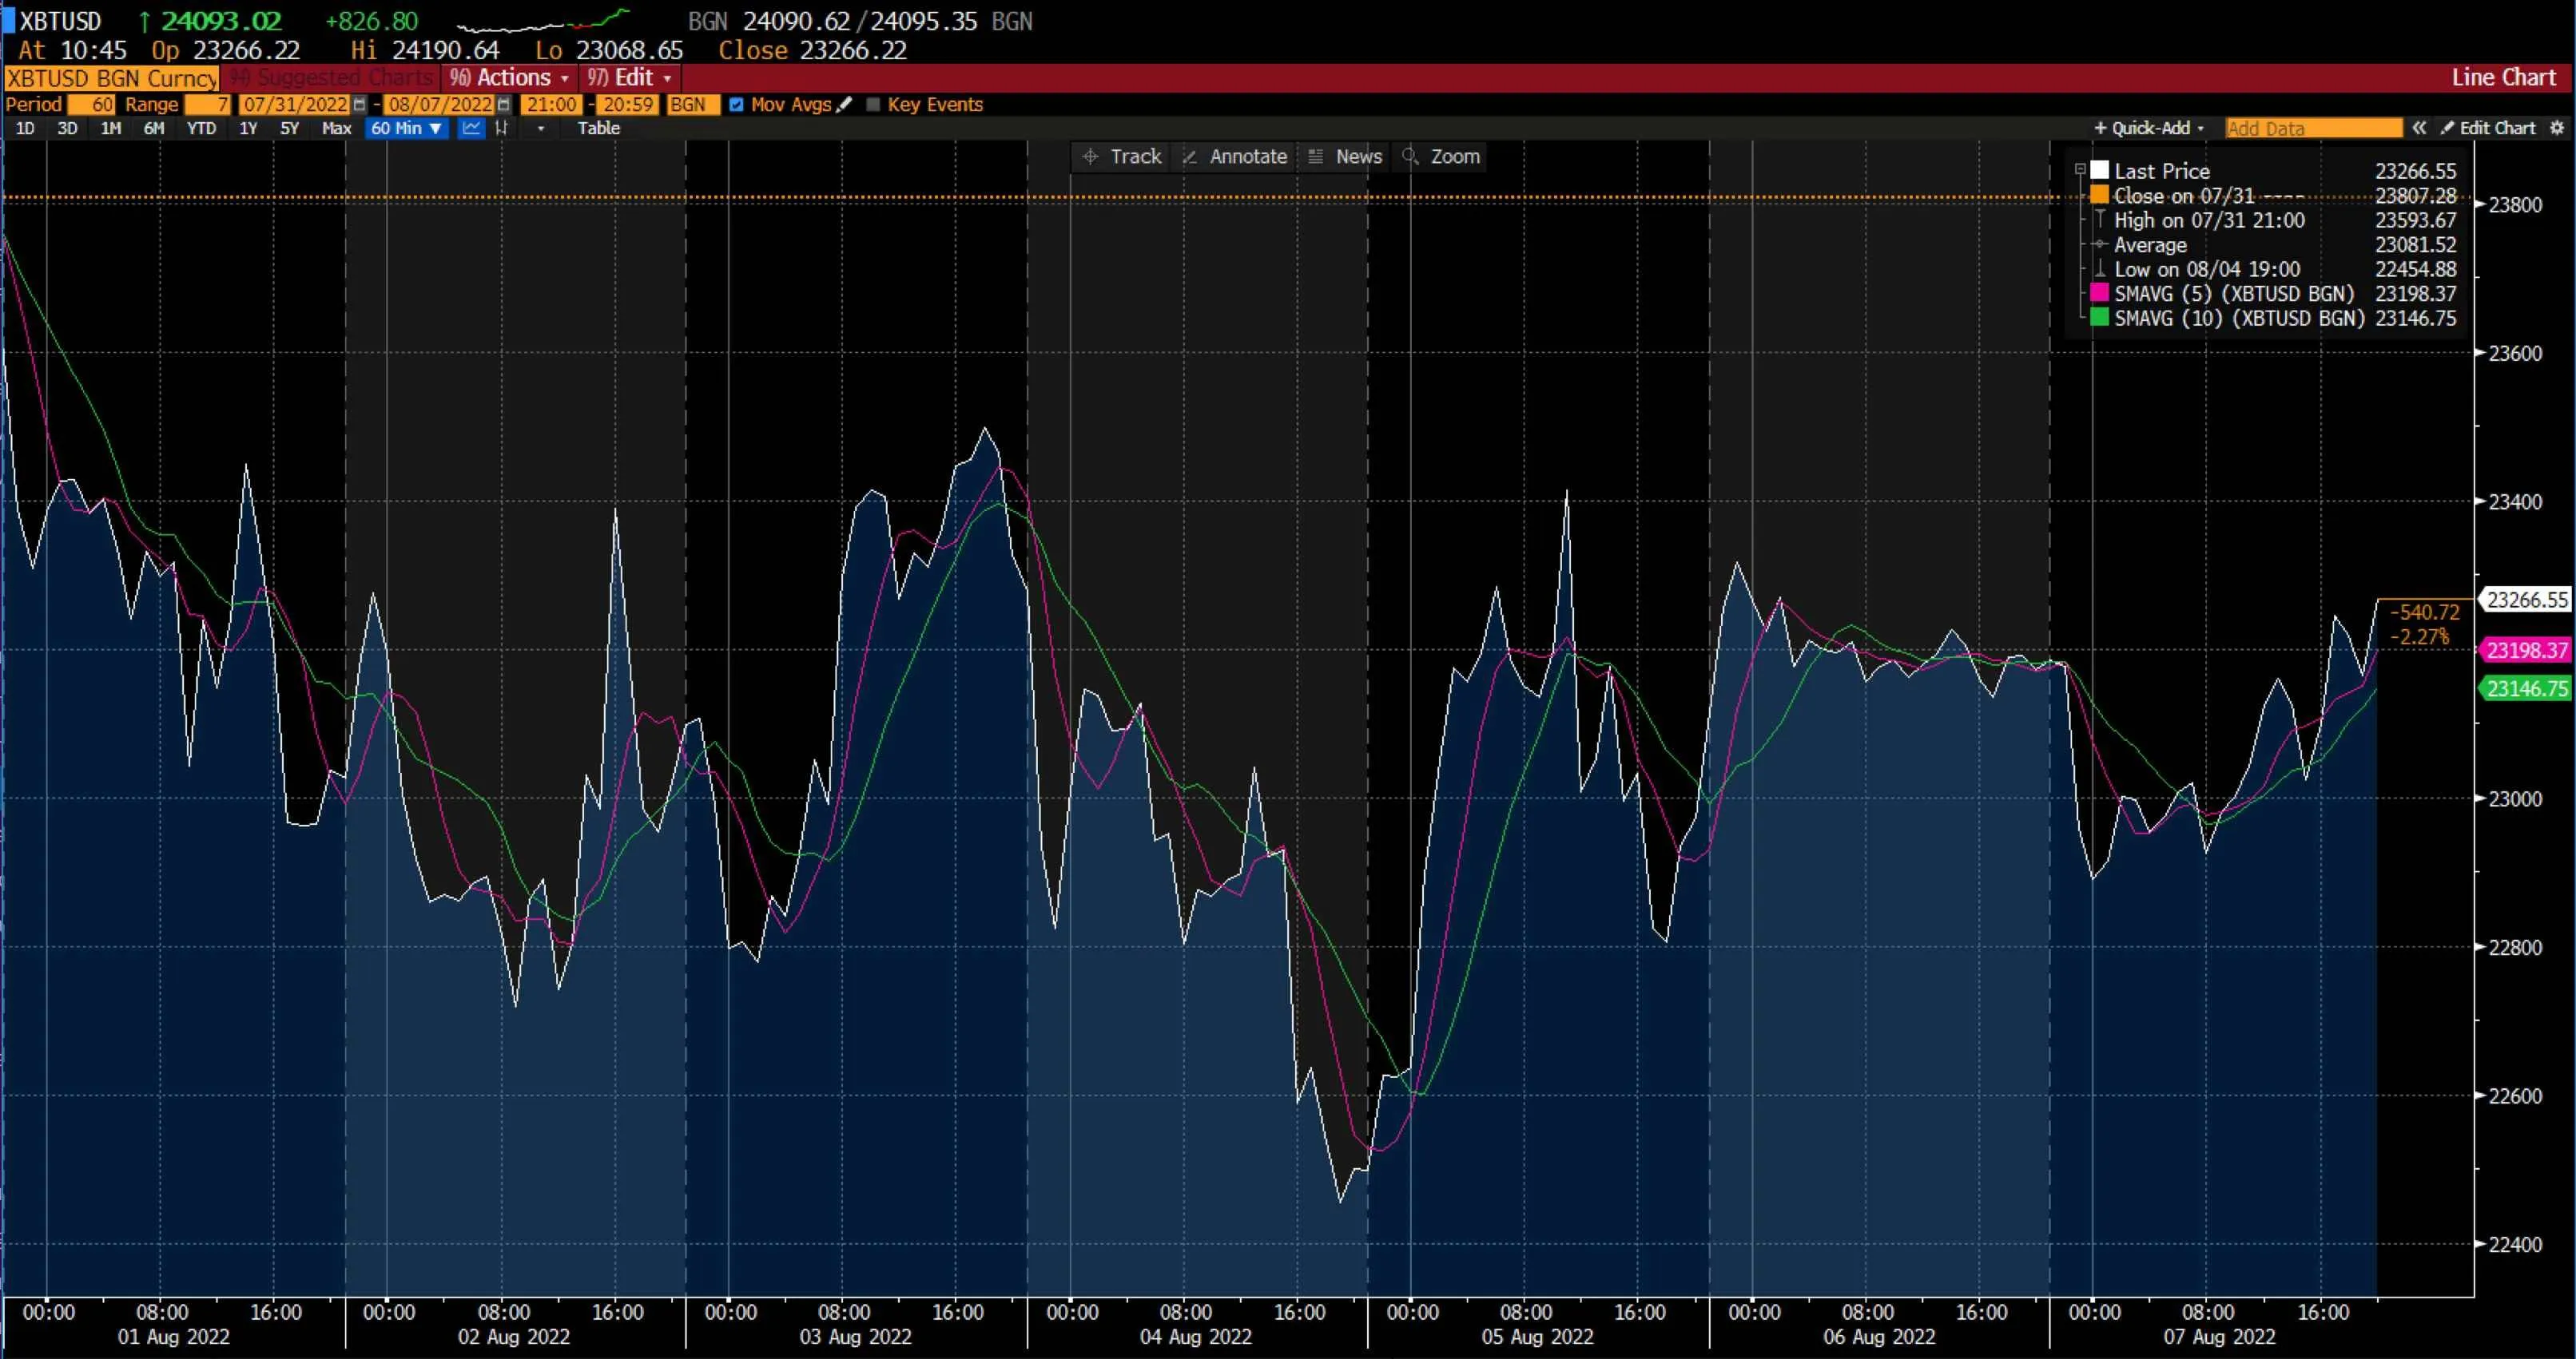Open the chart settings gear icon
The image size is (2576, 1359).
(2558, 128)
